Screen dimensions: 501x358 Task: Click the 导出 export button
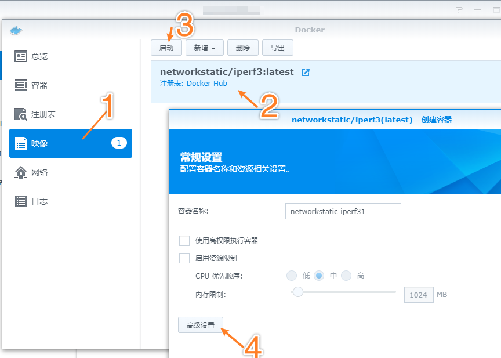pos(277,48)
